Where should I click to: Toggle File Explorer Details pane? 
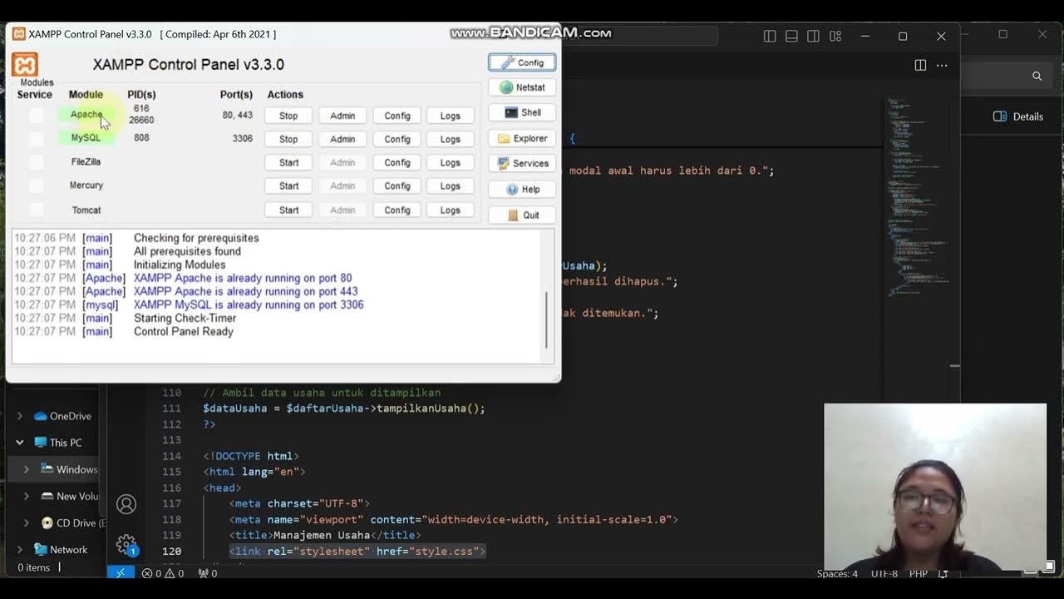tap(1018, 116)
